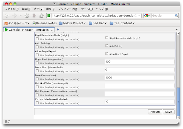
Task: Enable the Rigid Boundaries Mode (--rigid) checkbox
Action: [x=107, y=38]
